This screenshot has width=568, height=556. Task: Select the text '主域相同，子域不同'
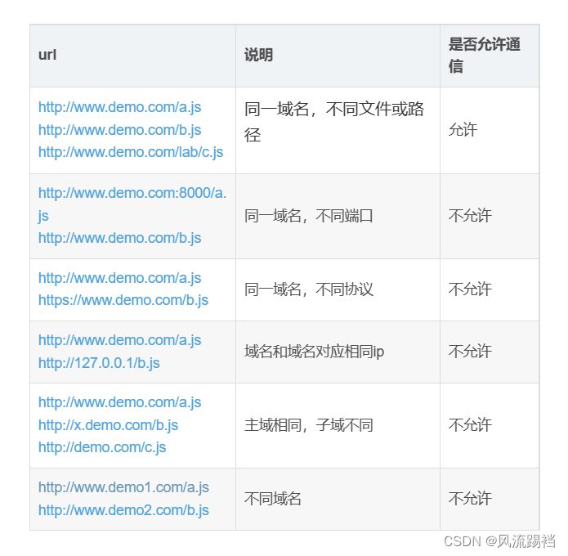pyautogui.click(x=309, y=425)
